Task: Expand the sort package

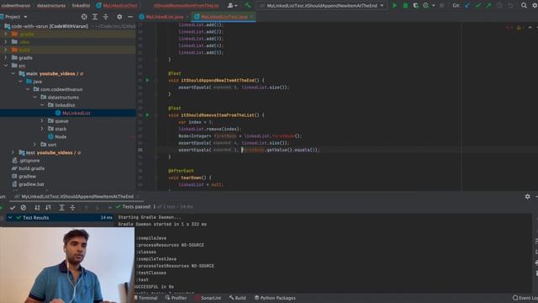Action: tap(34, 145)
